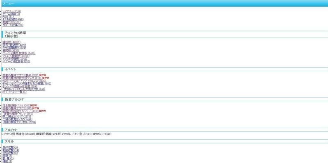The height and width of the screenshot is (163, 328).
Task: Open the 単体攻撃 skill link
Action: (x=10, y=147)
